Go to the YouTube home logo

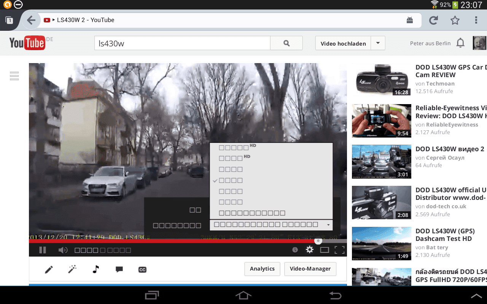pyautogui.click(x=27, y=43)
